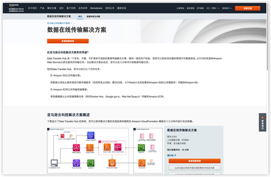Image resolution: width=271 pixels, height=177 pixels.
Task: Open the 初创公司 menu item
Action: (110, 8)
